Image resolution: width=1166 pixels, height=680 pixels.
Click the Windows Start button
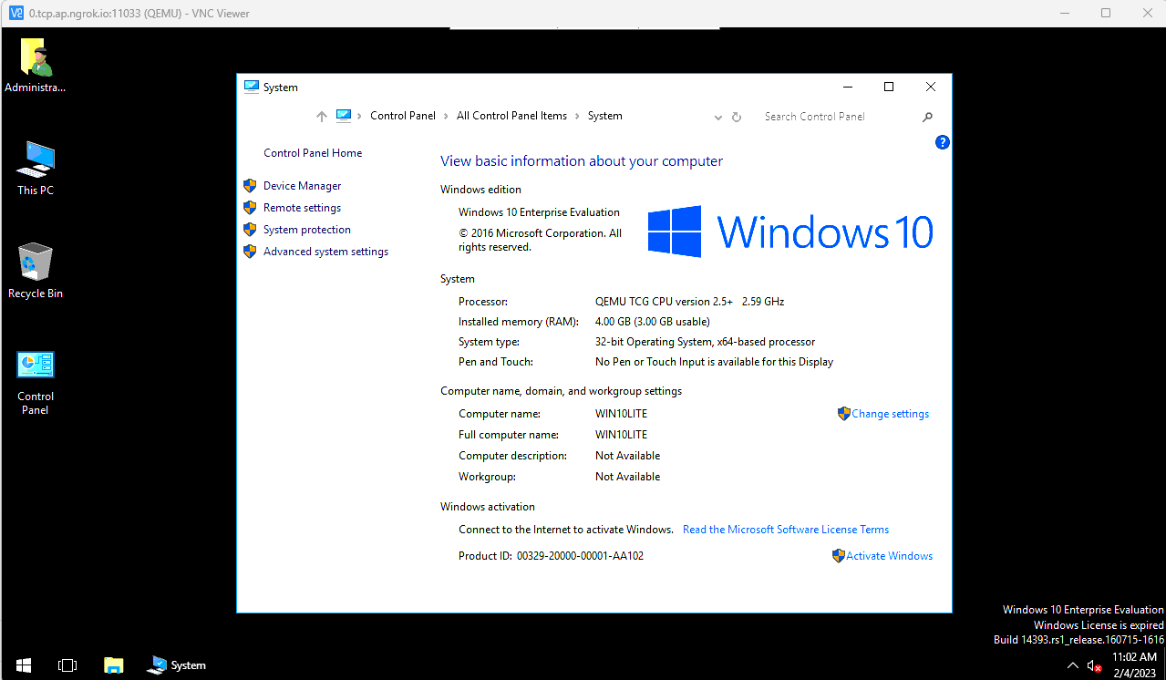(x=24, y=665)
